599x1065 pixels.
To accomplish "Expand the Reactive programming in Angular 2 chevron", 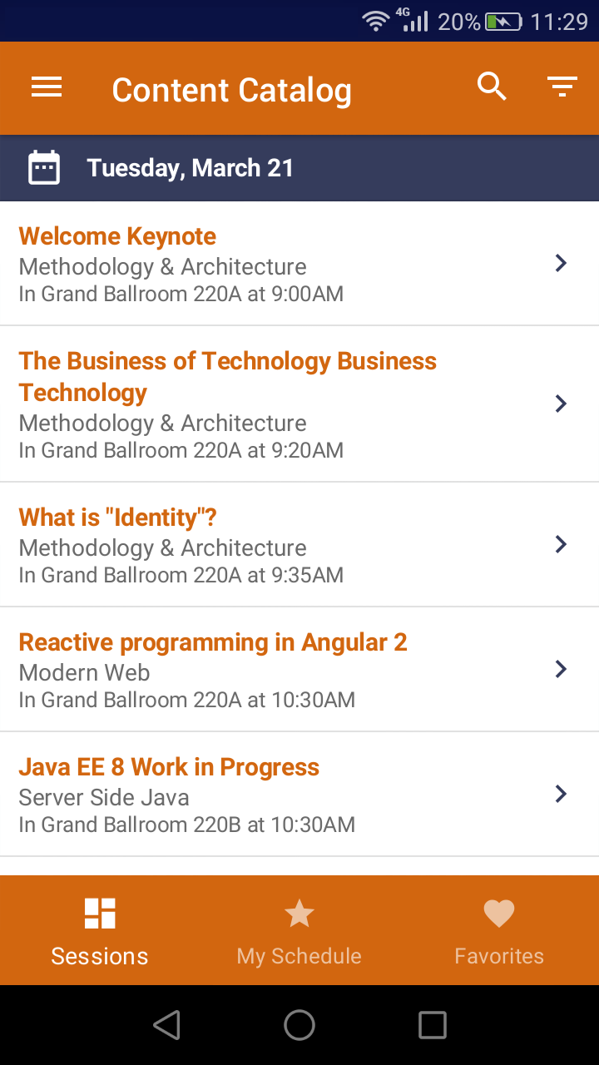I will pos(561,670).
